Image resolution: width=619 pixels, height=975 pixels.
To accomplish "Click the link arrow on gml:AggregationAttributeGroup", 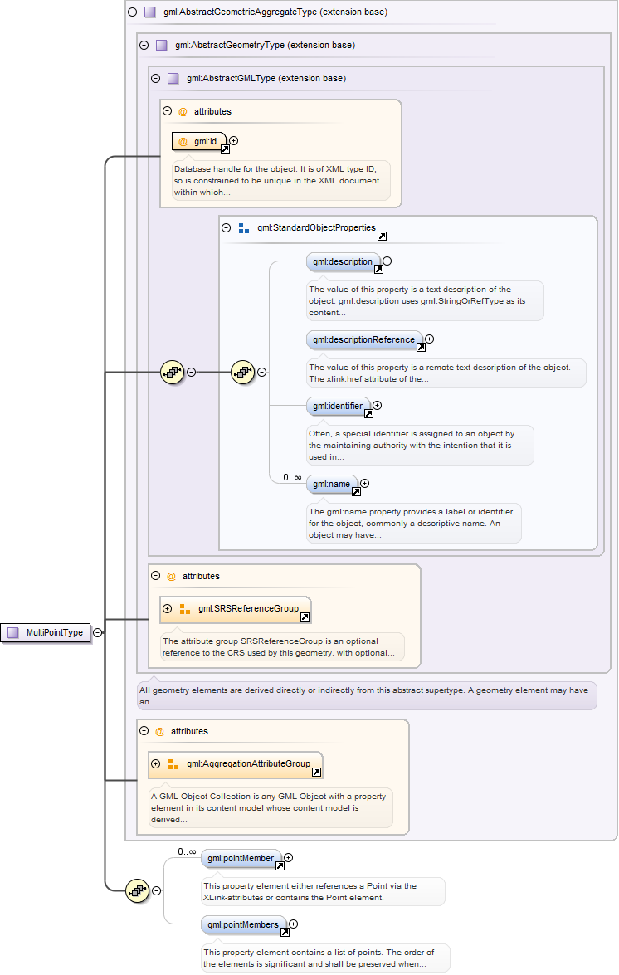I will pyautogui.click(x=316, y=772).
